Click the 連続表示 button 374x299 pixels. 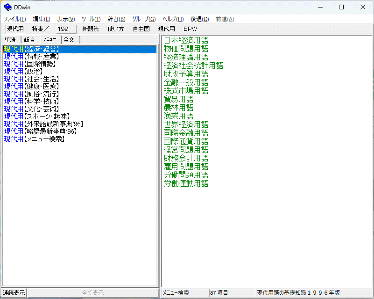[x=14, y=293]
